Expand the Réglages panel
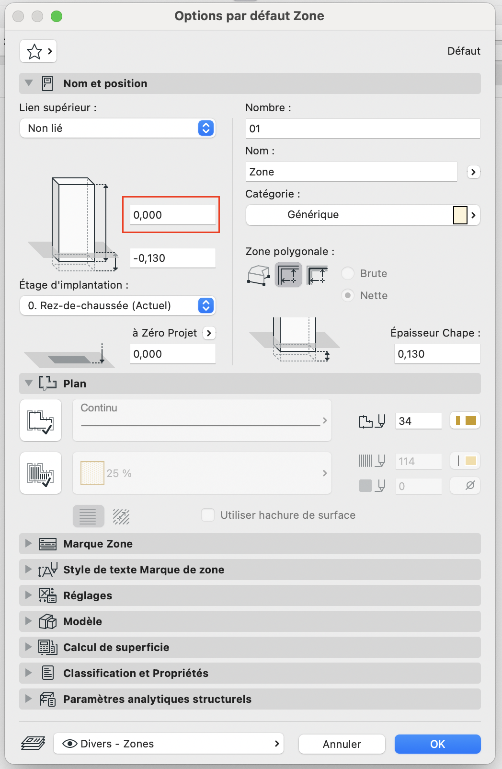The height and width of the screenshot is (769, 502). tap(29, 595)
